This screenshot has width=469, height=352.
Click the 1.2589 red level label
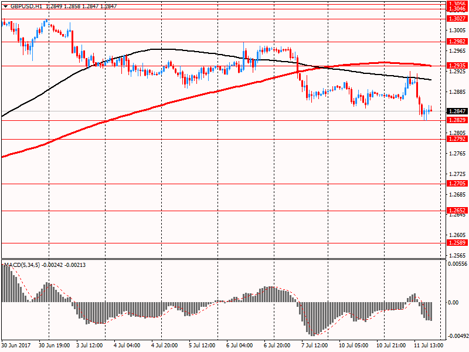click(x=457, y=243)
